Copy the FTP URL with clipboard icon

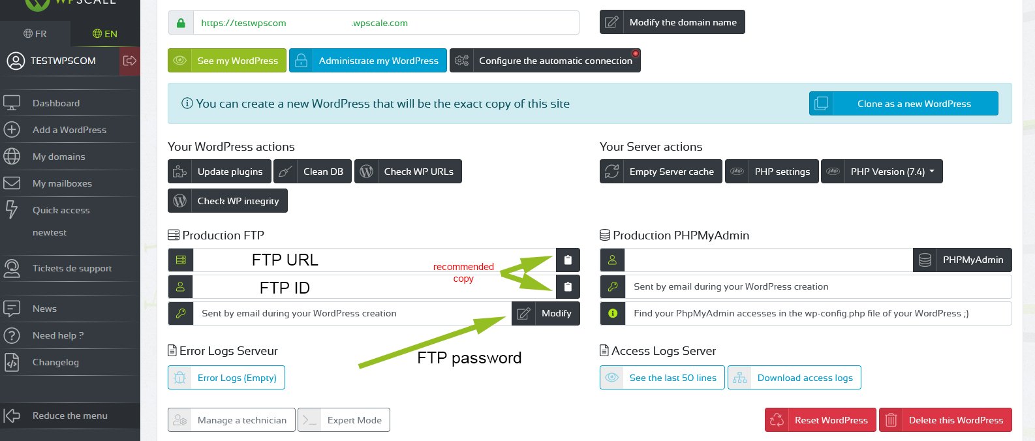568,260
